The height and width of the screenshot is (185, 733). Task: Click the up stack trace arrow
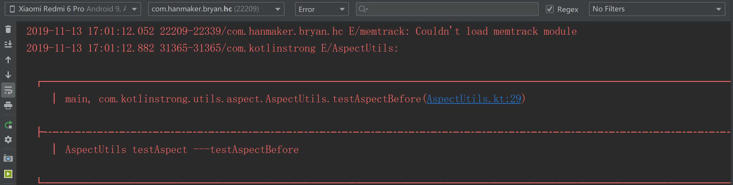[8, 60]
